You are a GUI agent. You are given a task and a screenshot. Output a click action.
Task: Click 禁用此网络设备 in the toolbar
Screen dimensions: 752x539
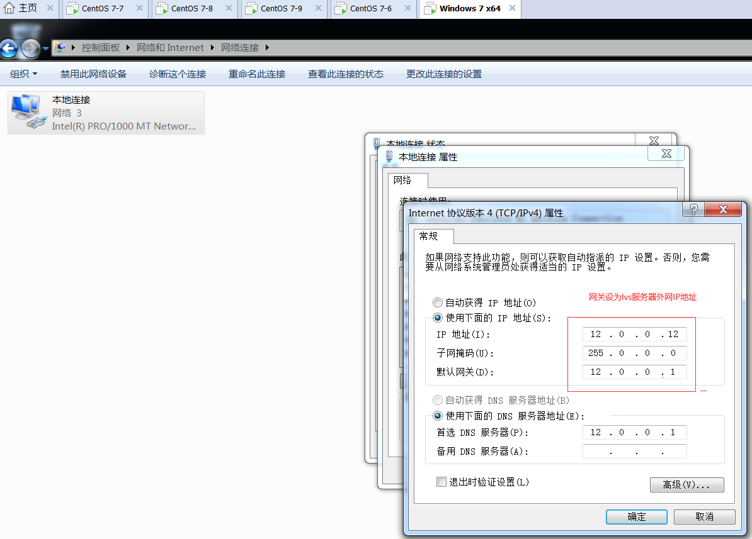(x=93, y=74)
